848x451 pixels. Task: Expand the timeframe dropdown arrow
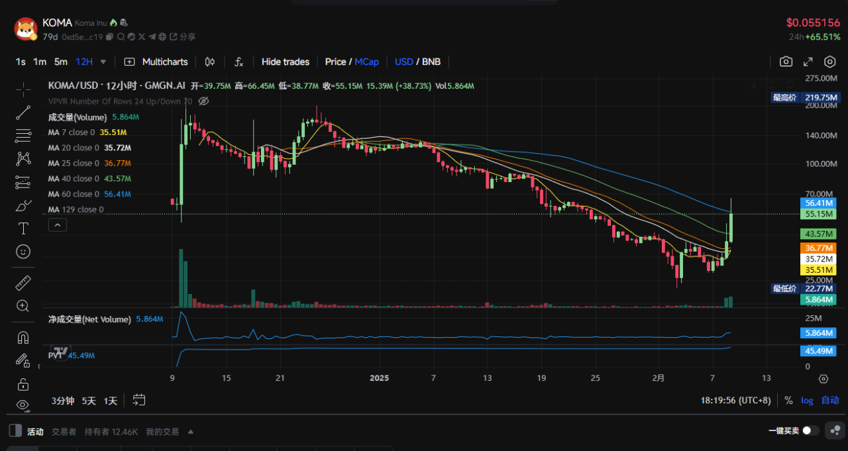point(103,62)
